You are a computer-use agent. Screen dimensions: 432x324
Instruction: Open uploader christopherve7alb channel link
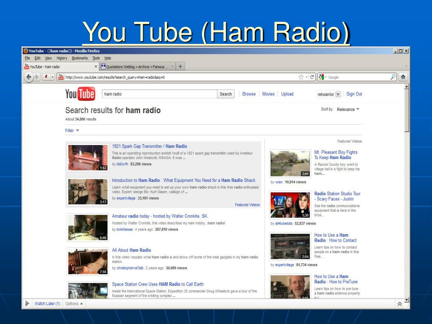click(x=130, y=268)
